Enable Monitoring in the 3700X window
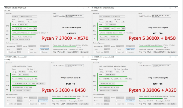The width and height of the screenshot is (183, 108). click(x=41, y=52)
